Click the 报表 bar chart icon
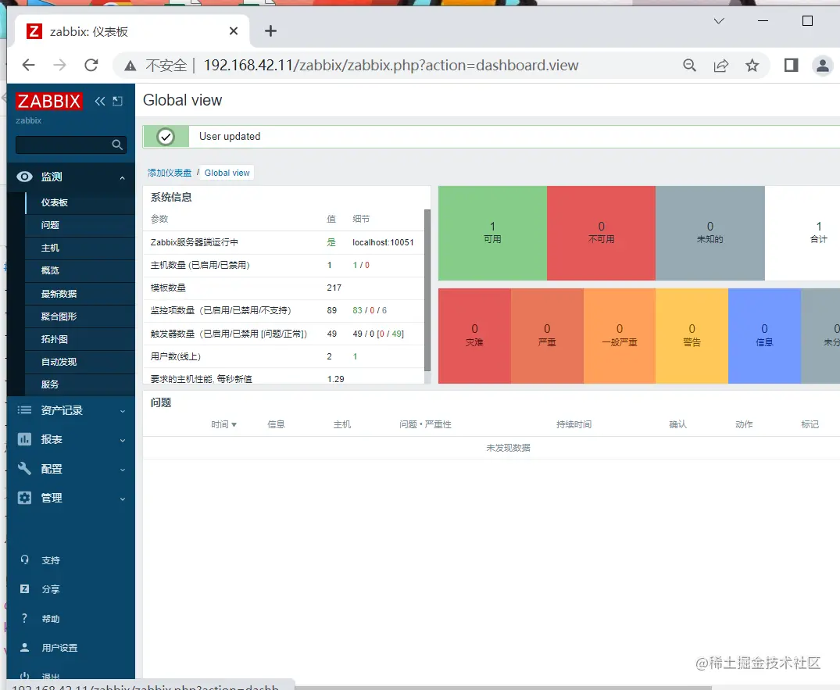This screenshot has height=690, width=840. pos(25,439)
